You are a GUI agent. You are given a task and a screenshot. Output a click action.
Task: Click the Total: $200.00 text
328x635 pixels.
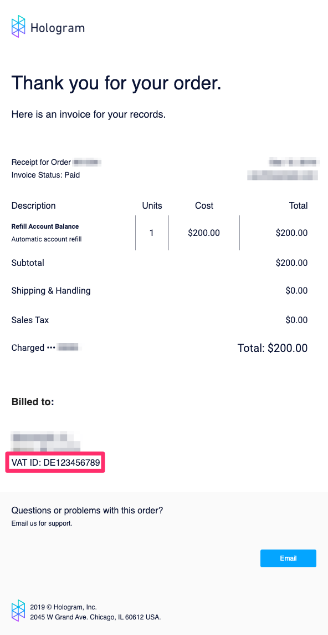point(273,347)
